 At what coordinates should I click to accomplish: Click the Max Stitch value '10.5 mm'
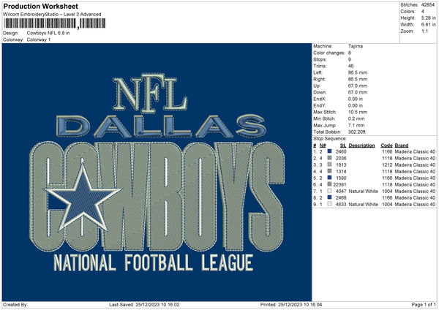click(358, 112)
